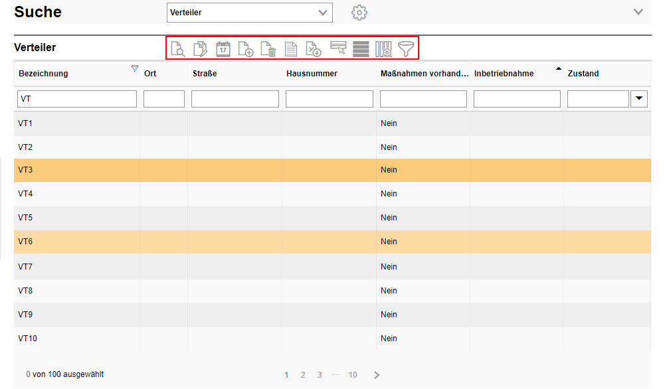Open the search settings gear icon

pyautogui.click(x=359, y=13)
